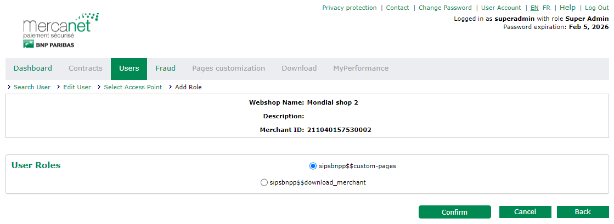Click the Mercanet BNP Paribas logo
The image size is (614, 224).
coord(61,31)
